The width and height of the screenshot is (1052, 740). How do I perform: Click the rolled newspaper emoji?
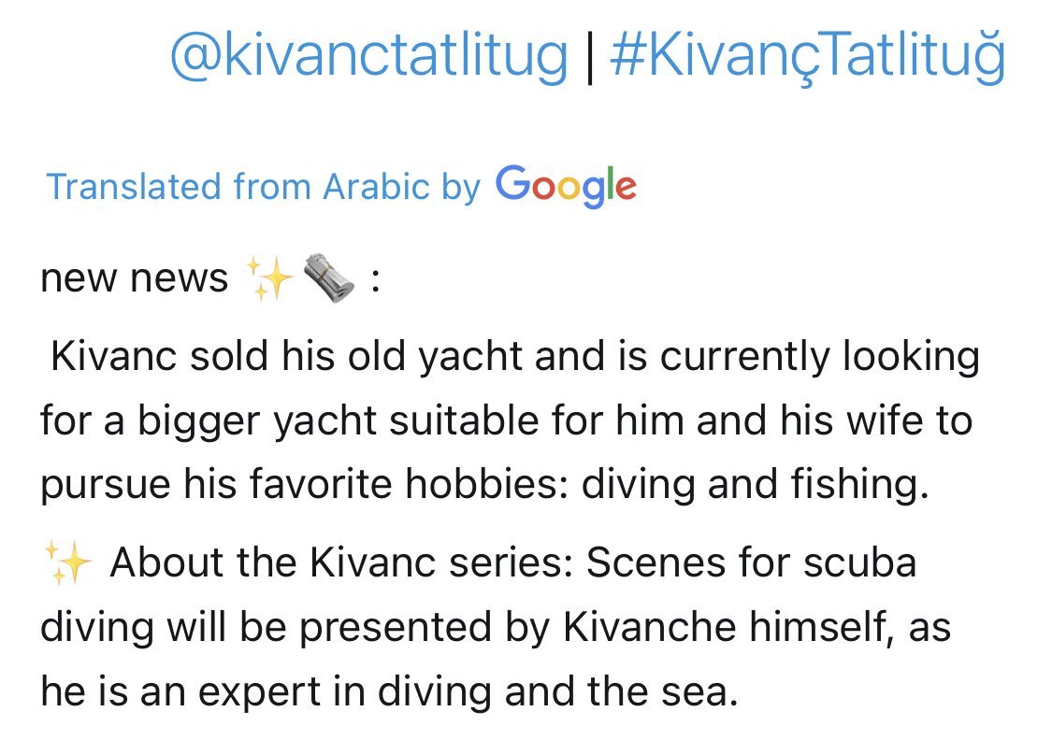pos(329,278)
